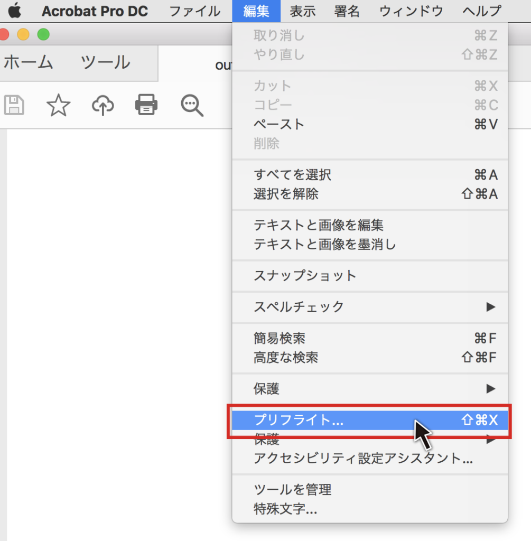531x541 pixels.
Task: Click the yellow minimize window button
Action: click(x=23, y=34)
